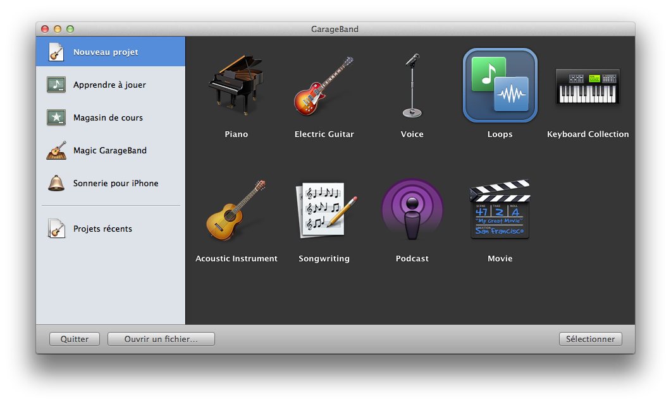Switch to Apprendre à jouer section
This screenshot has height=404, width=671.
pos(109,85)
